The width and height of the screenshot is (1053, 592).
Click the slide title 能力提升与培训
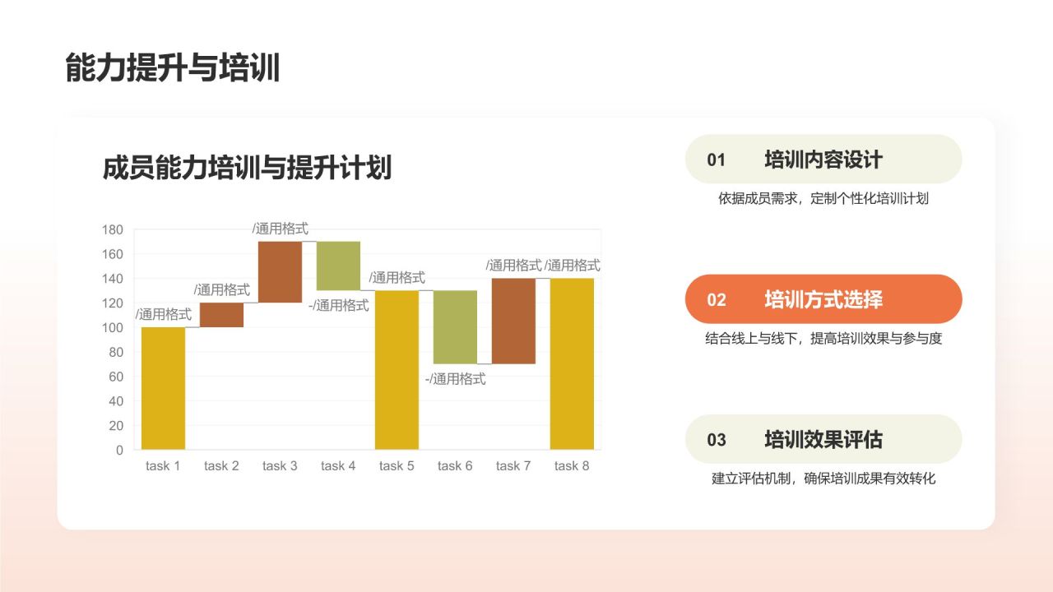click(173, 68)
